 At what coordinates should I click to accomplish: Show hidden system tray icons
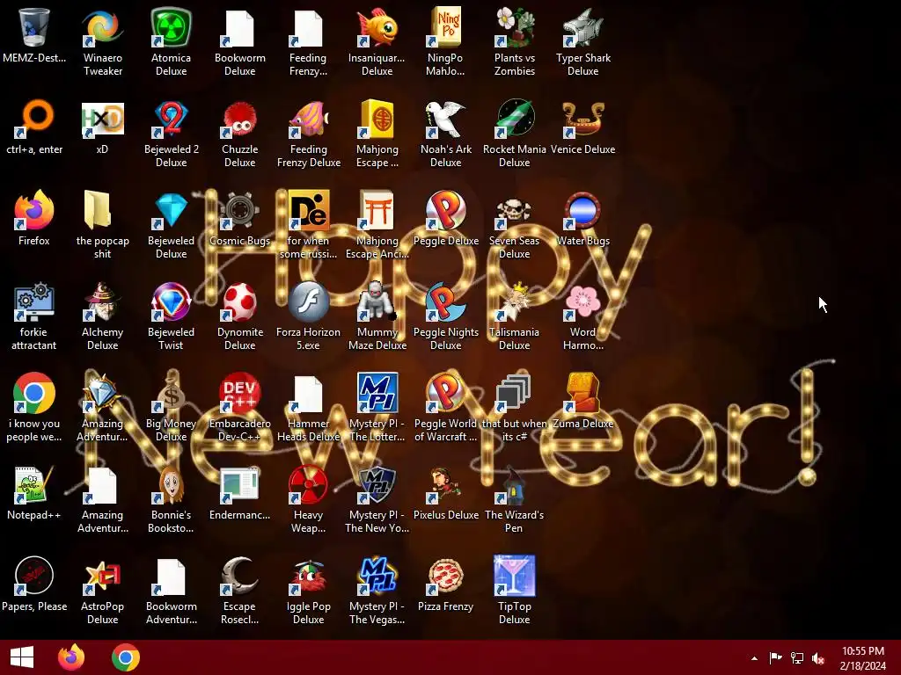pos(754,658)
